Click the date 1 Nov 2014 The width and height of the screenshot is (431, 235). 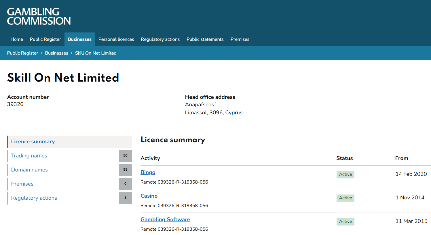410,198
